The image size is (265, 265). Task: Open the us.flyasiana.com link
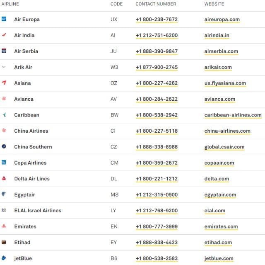click(x=225, y=83)
